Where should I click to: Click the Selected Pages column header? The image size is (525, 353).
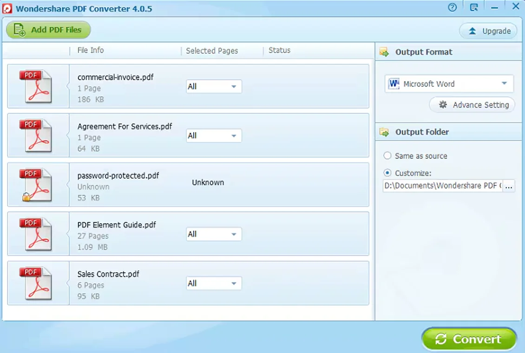(x=212, y=51)
